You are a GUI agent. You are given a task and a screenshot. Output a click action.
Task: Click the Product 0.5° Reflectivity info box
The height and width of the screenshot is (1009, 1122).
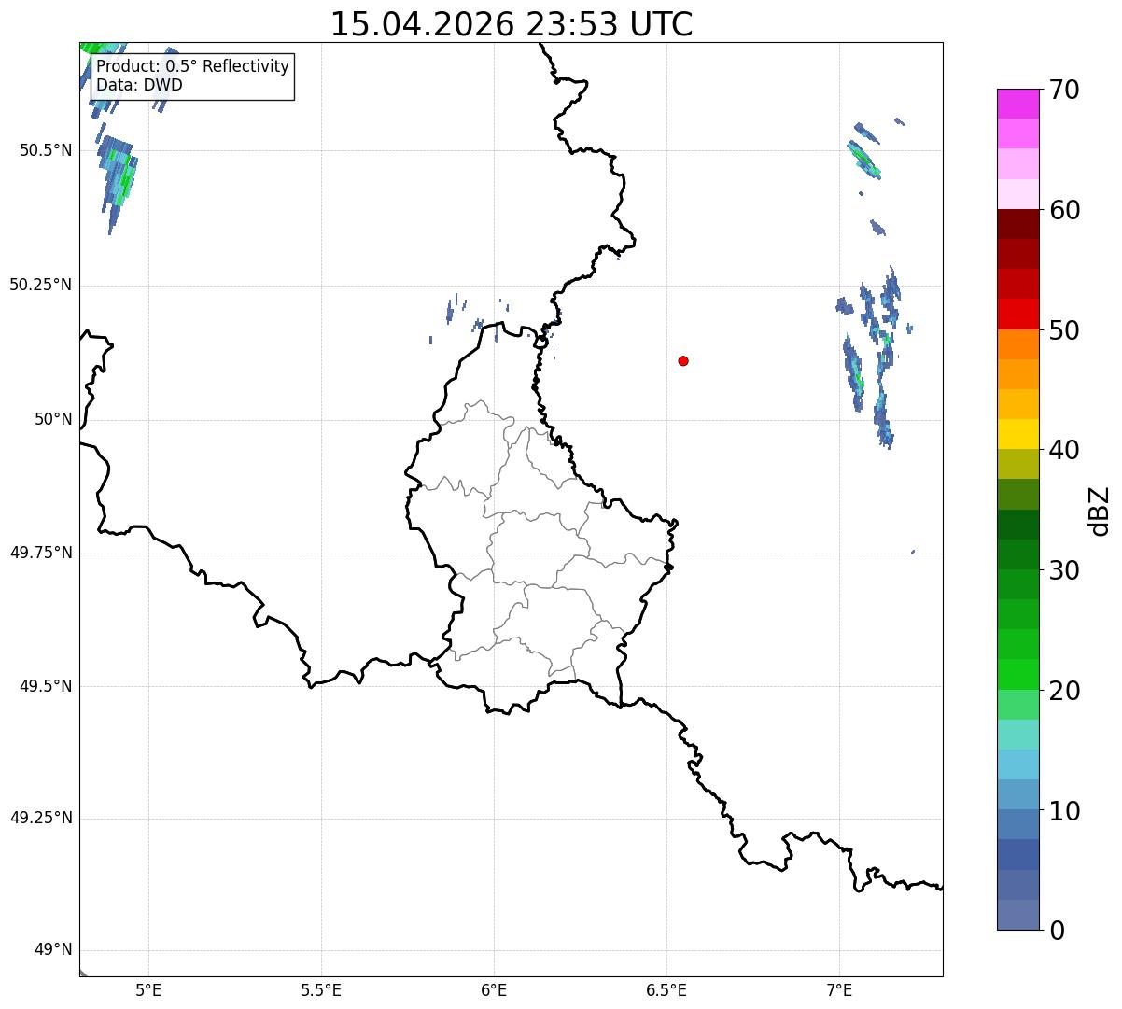coord(192,77)
